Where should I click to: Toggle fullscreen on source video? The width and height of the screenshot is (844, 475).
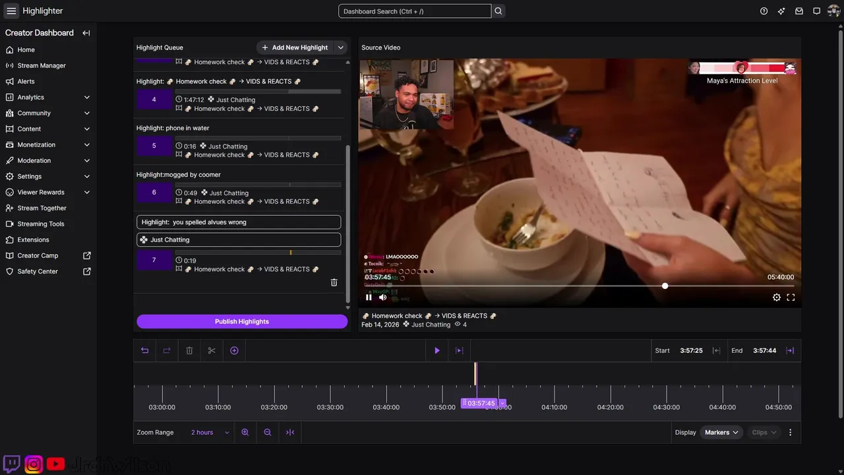click(791, 298)
